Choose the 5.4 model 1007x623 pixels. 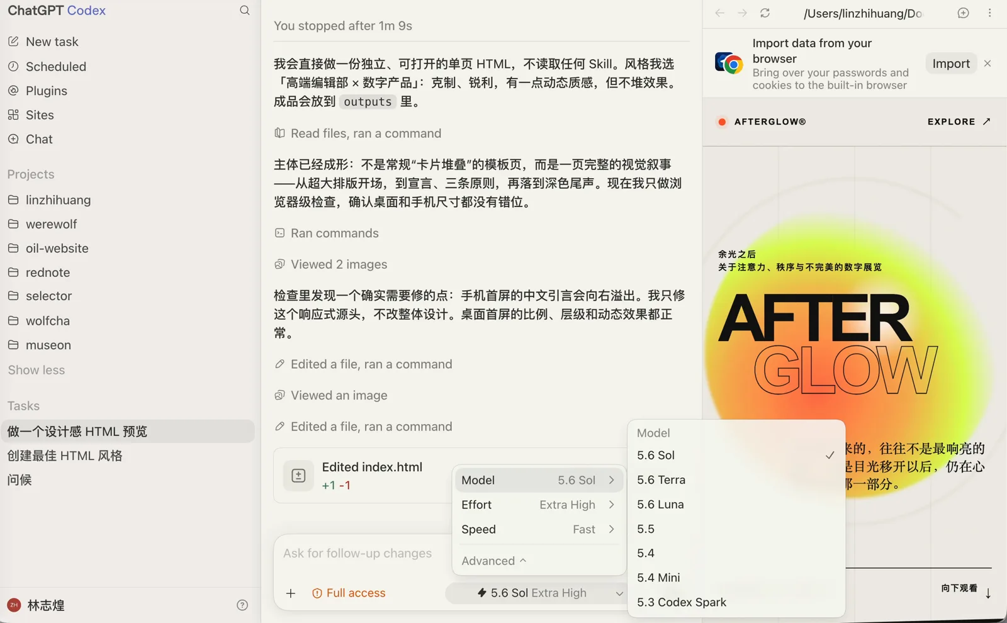pyautogui.click(x=736, y=553)
